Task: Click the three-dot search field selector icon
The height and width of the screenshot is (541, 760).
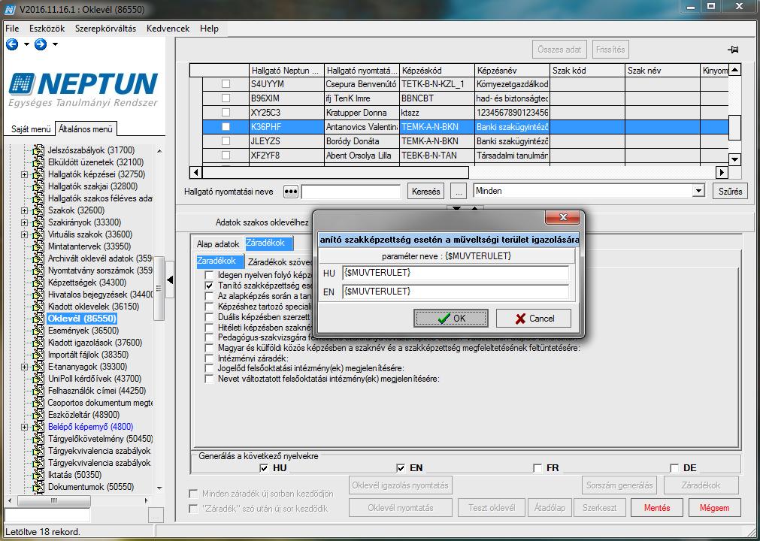Action: tap(290, 192)
